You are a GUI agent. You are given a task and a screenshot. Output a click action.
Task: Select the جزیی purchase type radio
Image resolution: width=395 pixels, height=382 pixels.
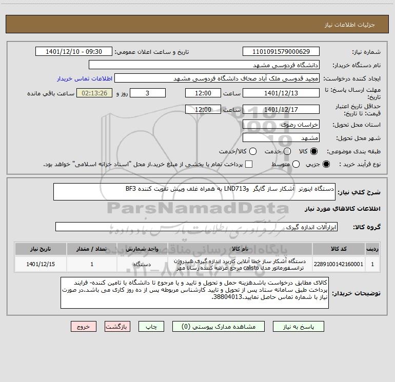pyautogui.click(x=326, y=164)
